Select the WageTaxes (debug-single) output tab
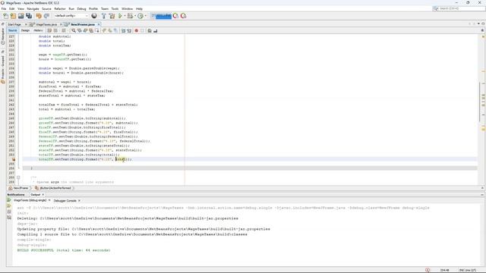The width and height of the screenshot is (486, 273). point(30,200)
